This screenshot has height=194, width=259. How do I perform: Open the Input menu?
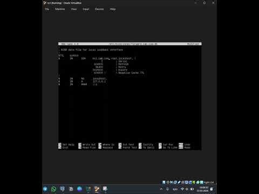coord(86,9)
